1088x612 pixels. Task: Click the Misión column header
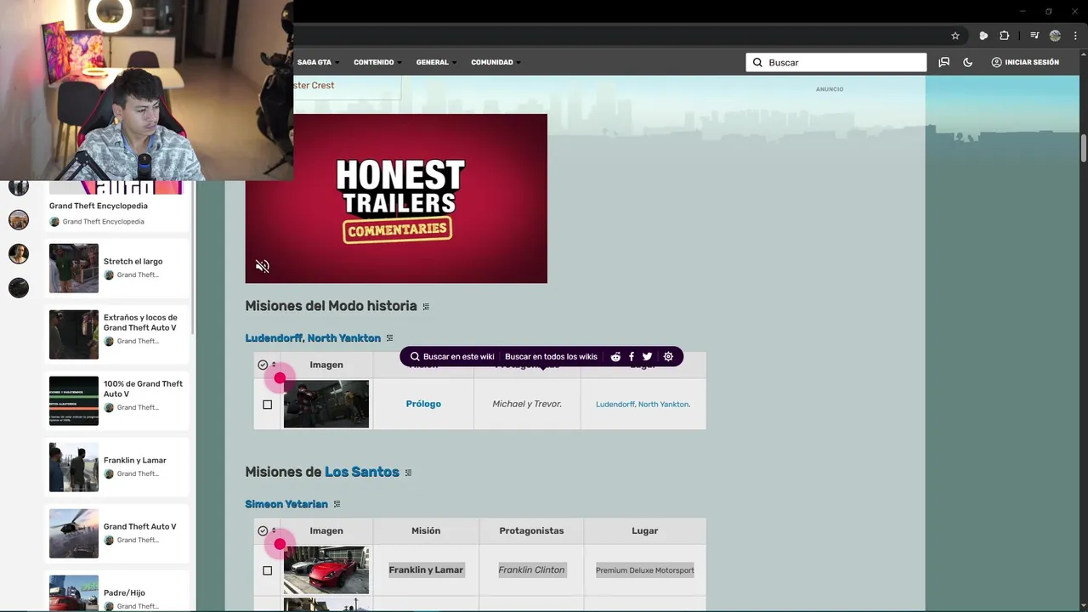tap(426, 530)
